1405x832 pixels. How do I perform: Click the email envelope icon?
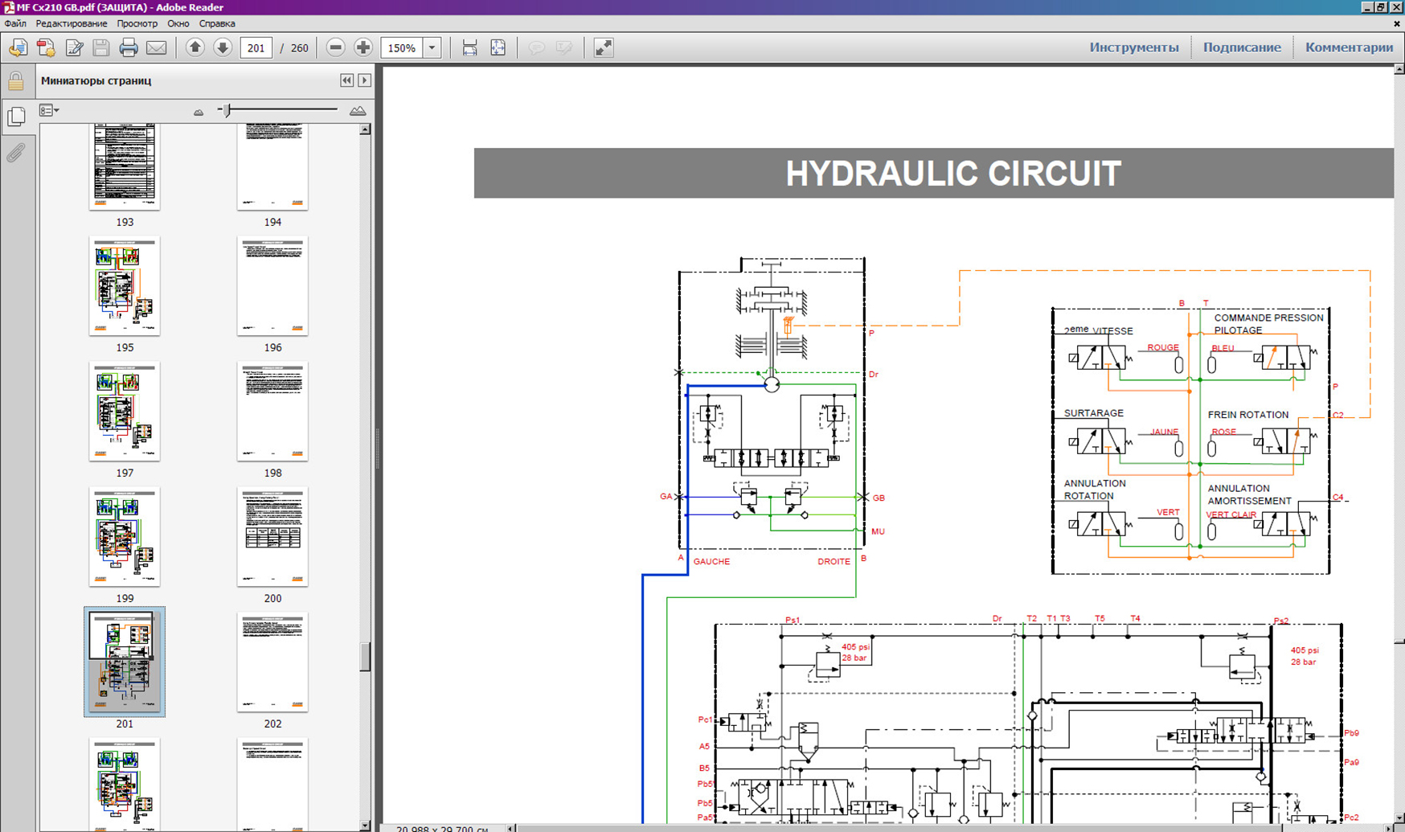click(157, 48)
